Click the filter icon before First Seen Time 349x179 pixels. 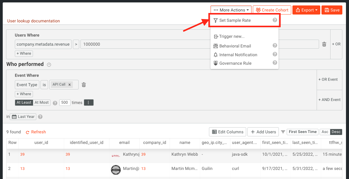(283, 132)
